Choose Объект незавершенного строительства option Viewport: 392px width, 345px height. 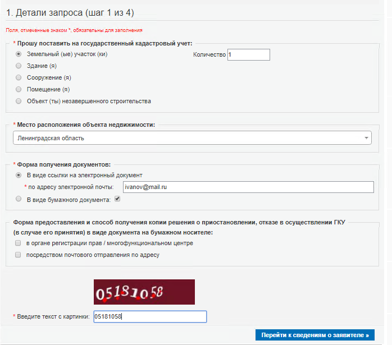pos(19,101)
